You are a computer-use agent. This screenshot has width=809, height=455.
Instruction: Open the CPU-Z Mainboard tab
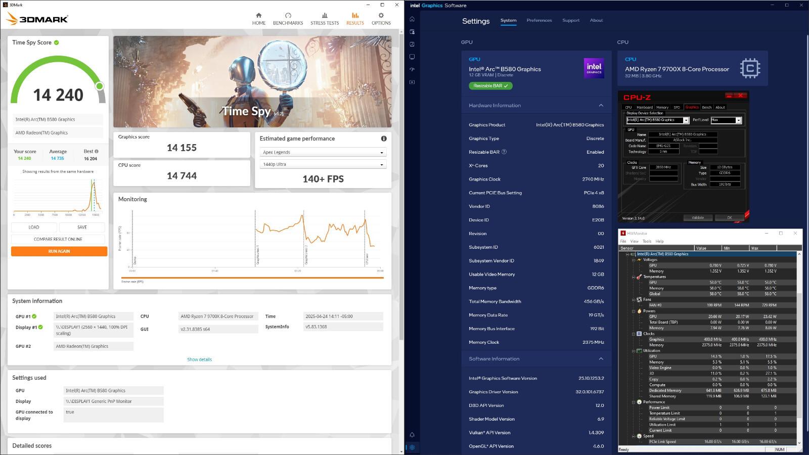[644, 107]
